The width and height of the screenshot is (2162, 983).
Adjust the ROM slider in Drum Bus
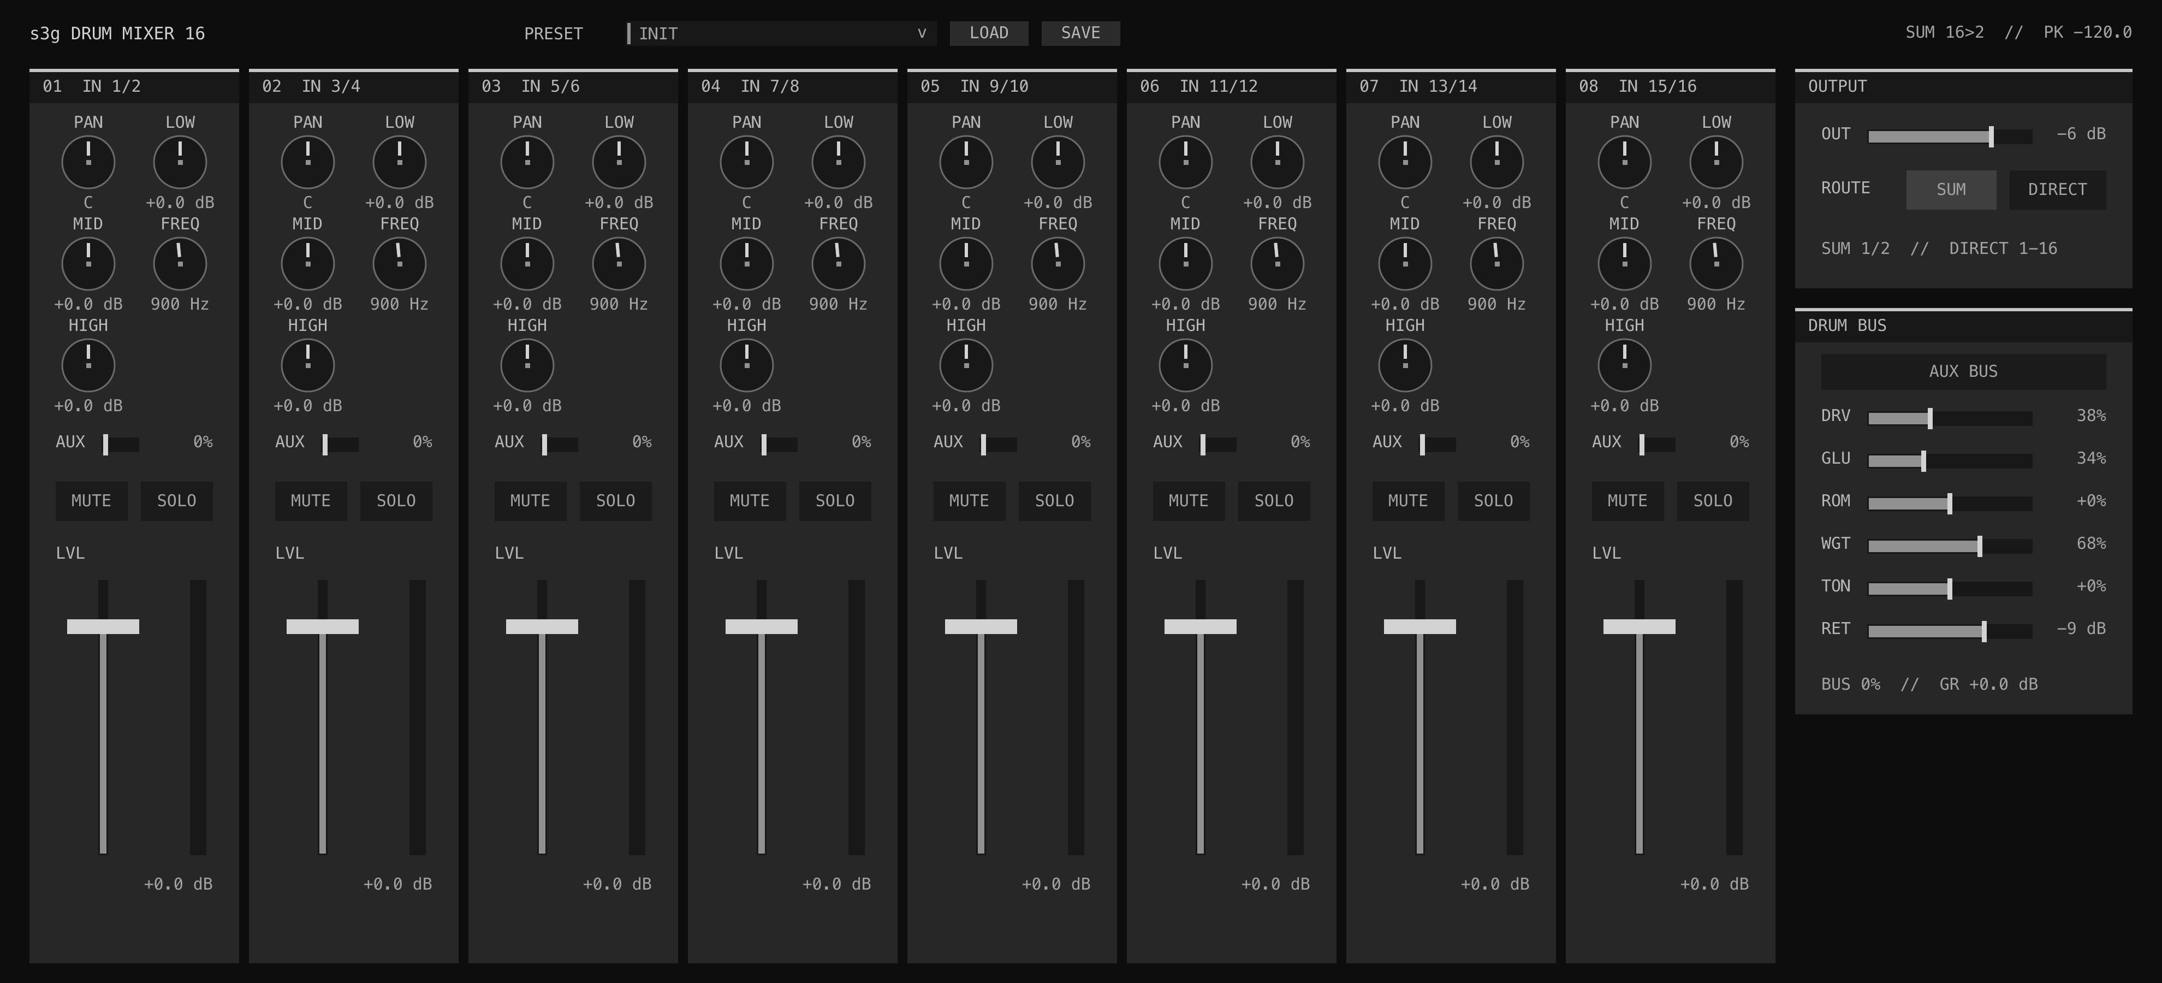(x=1950, y=504)
